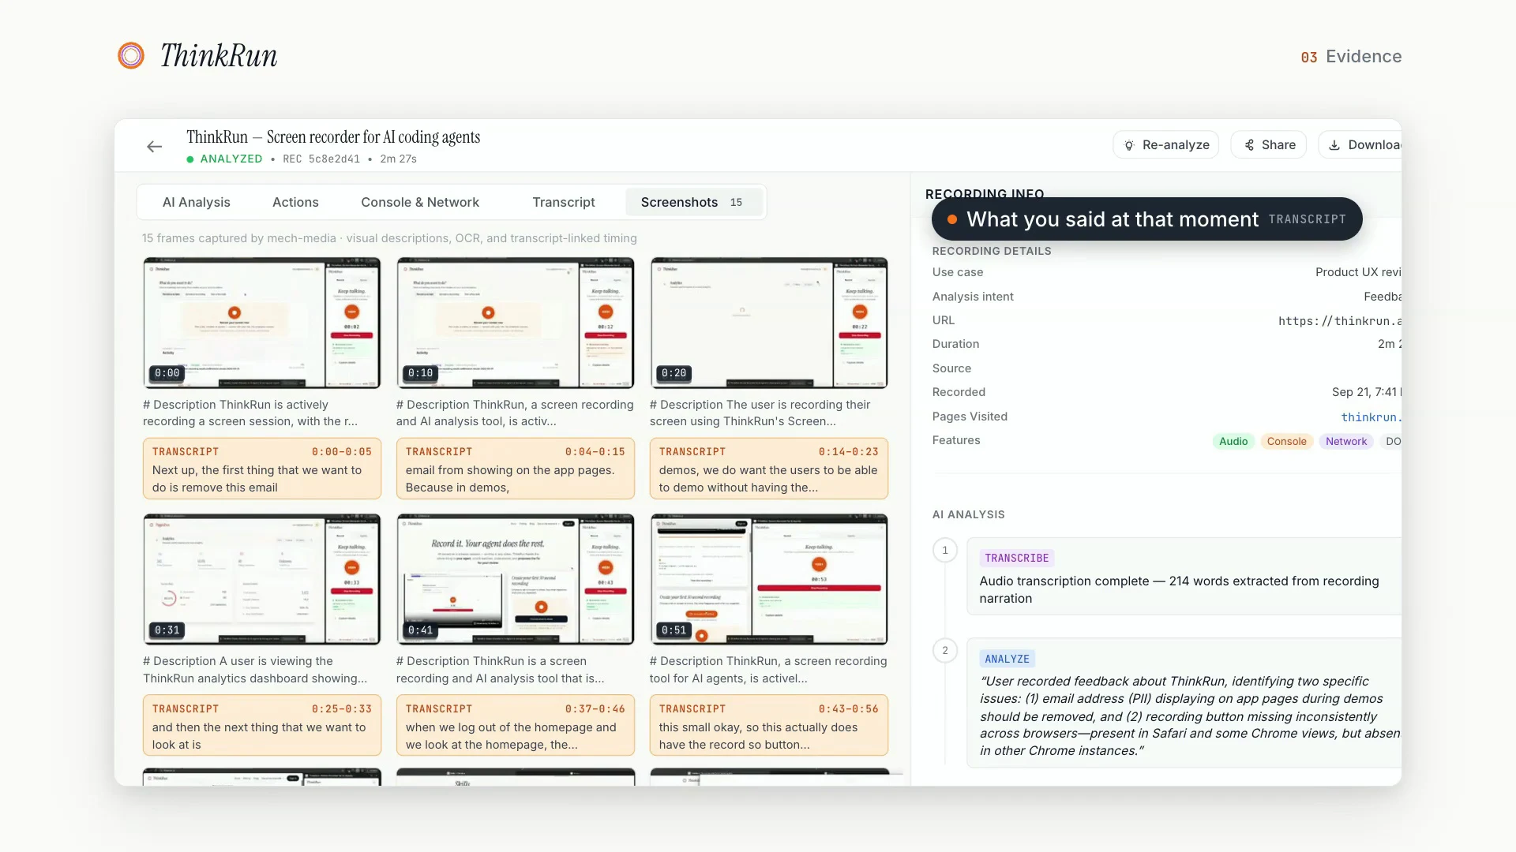This screenshot has width=1516, height=852.
Task: Switch to the Actions tab
Action: point(295,202)
